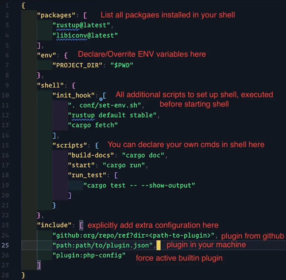This screenshot has height=280, width=286.
Task: Click the "path:path/to/plugin.json" string
Action: click(103, 245)
